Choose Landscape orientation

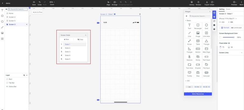pos(237,28)
